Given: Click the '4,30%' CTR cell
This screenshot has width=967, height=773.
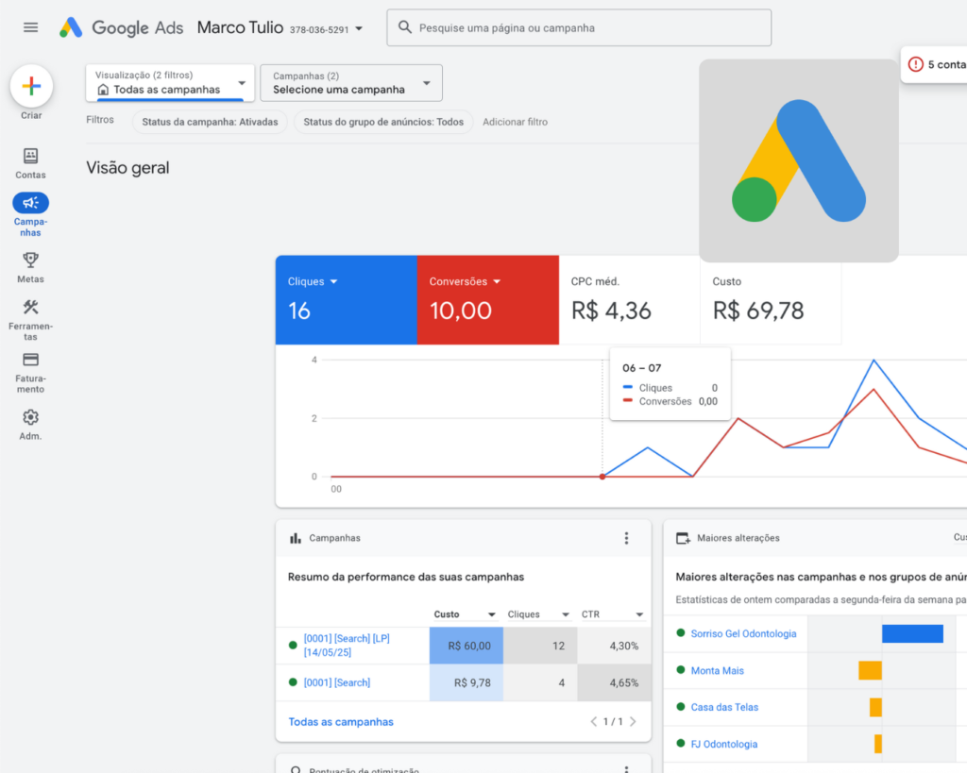Looking at the screenshot, I should click(x=614, y=646).
